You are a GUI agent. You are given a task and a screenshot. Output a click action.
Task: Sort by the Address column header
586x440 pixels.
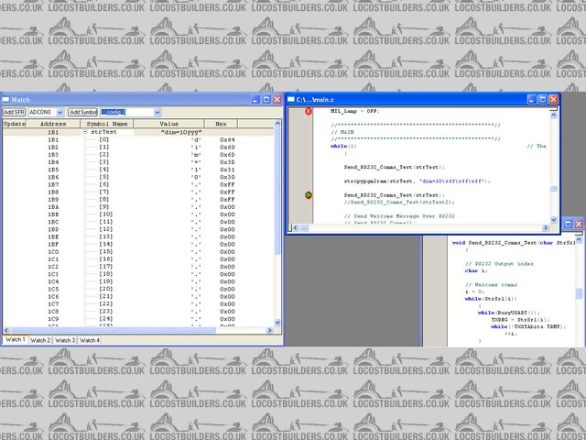pyautogui.click(x=53, y=124)
